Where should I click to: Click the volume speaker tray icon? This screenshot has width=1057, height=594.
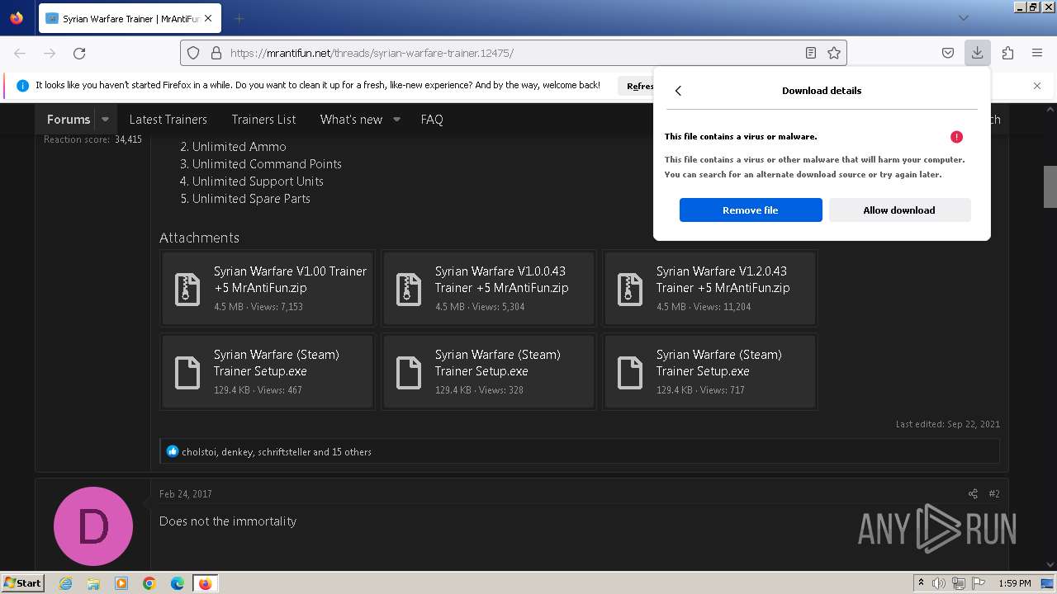coord(938,583)
